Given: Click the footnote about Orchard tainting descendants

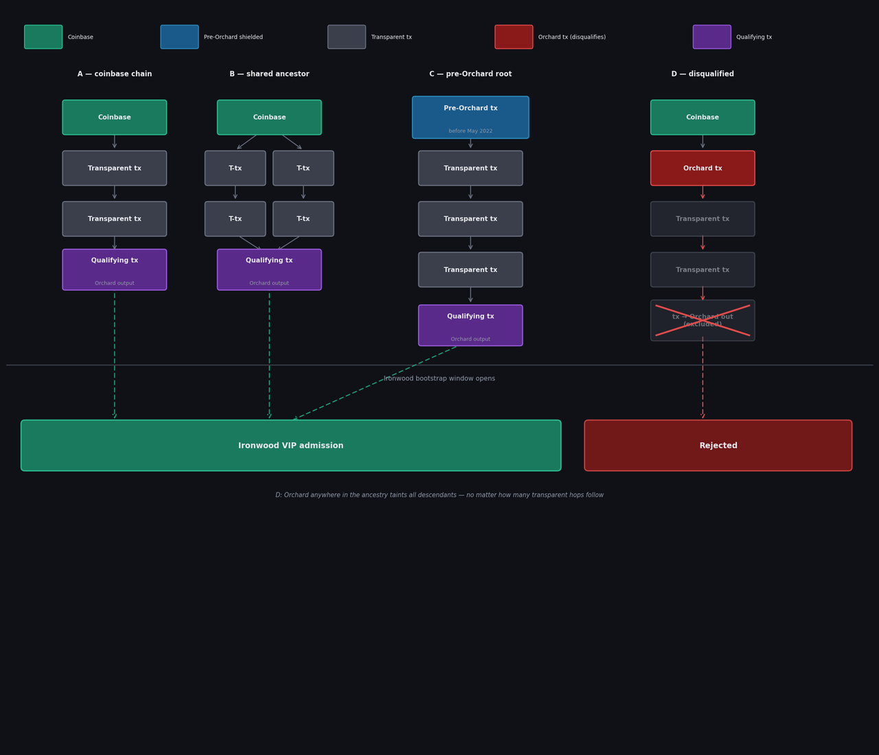Looking at the screenshot, I should click(x=439, y=495).
